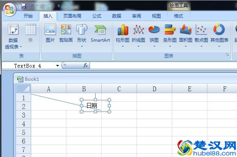Select row 2 header
The image size is (237, 157).
pyautogui.click(x=24, y=106)
